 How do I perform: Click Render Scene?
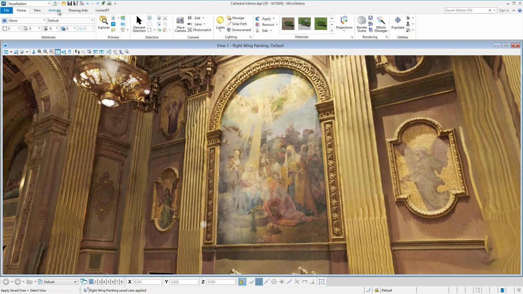tap(362, 24)
